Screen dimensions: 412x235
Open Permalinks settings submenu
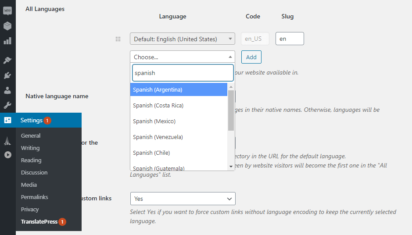click(x=34, y=197)
